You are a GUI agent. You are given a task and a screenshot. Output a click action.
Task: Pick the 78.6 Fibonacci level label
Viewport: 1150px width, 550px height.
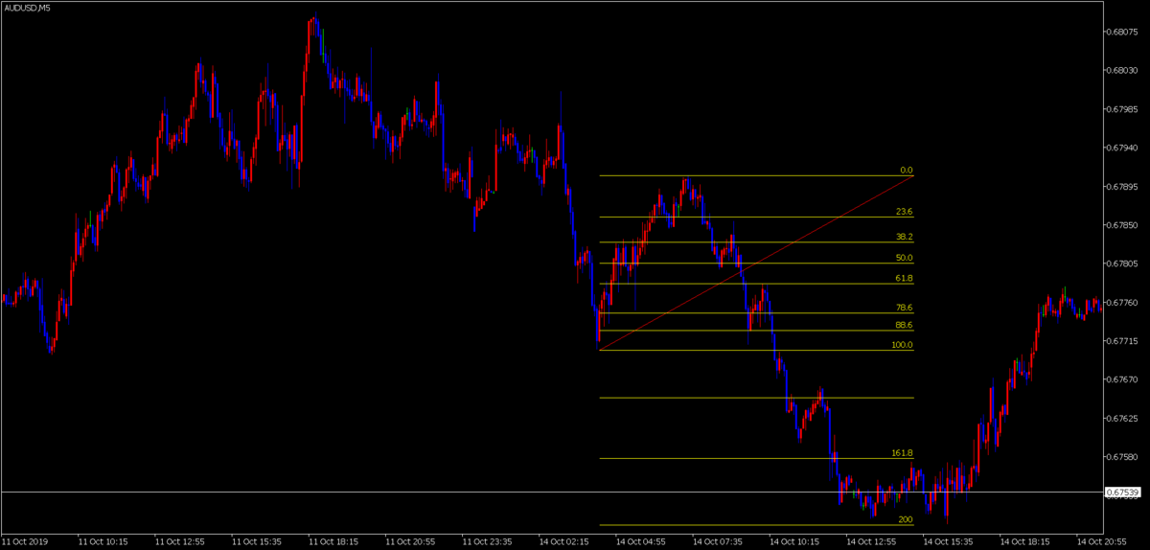(x=904, y=308)
